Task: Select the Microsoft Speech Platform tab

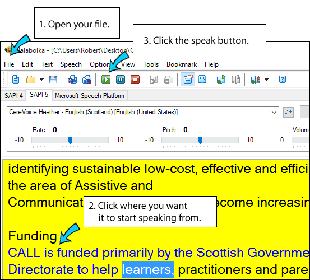Action: coord(90,96)
